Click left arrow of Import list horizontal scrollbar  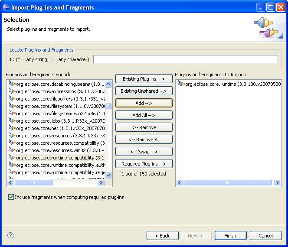pyautogui.click(x=180, y=182)
